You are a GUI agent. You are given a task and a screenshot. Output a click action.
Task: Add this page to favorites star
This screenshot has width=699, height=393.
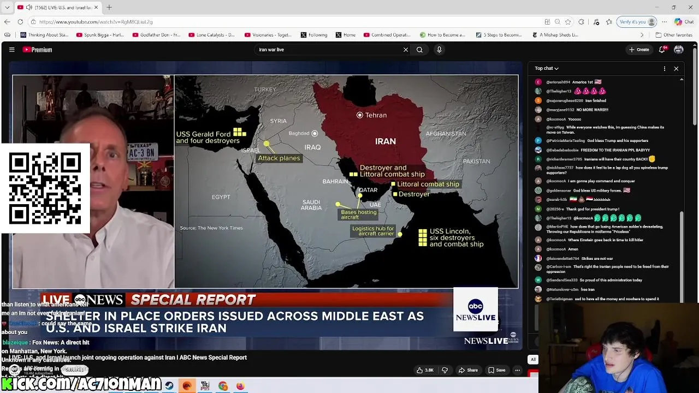(x=568, y=22)
